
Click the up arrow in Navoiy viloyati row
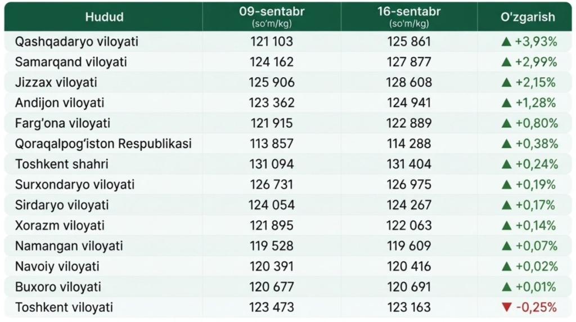[x=506, y=266]
